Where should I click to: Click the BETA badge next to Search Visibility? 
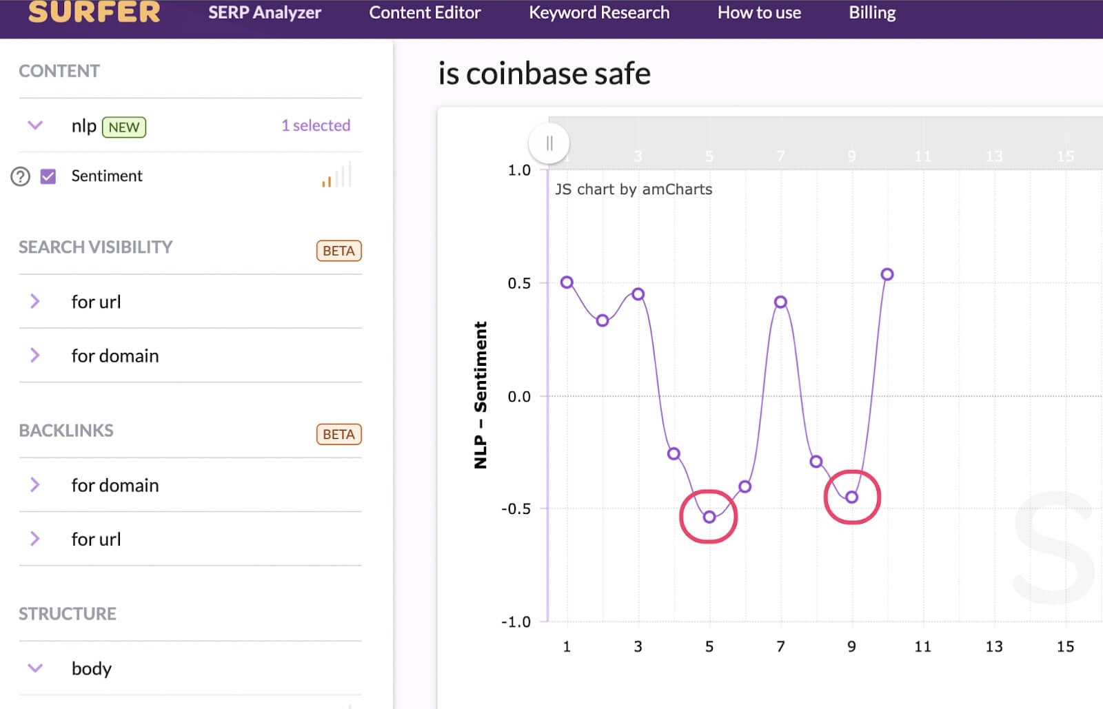338,251
